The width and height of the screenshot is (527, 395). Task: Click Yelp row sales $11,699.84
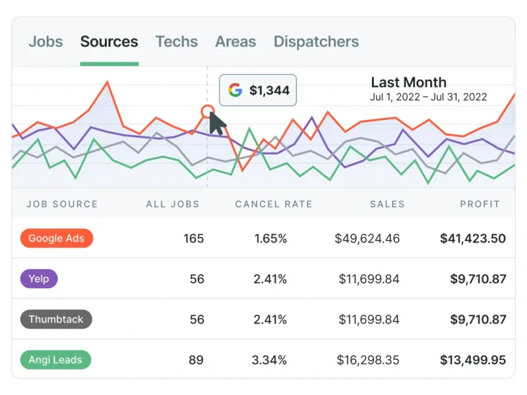click(x=369, y=279)
